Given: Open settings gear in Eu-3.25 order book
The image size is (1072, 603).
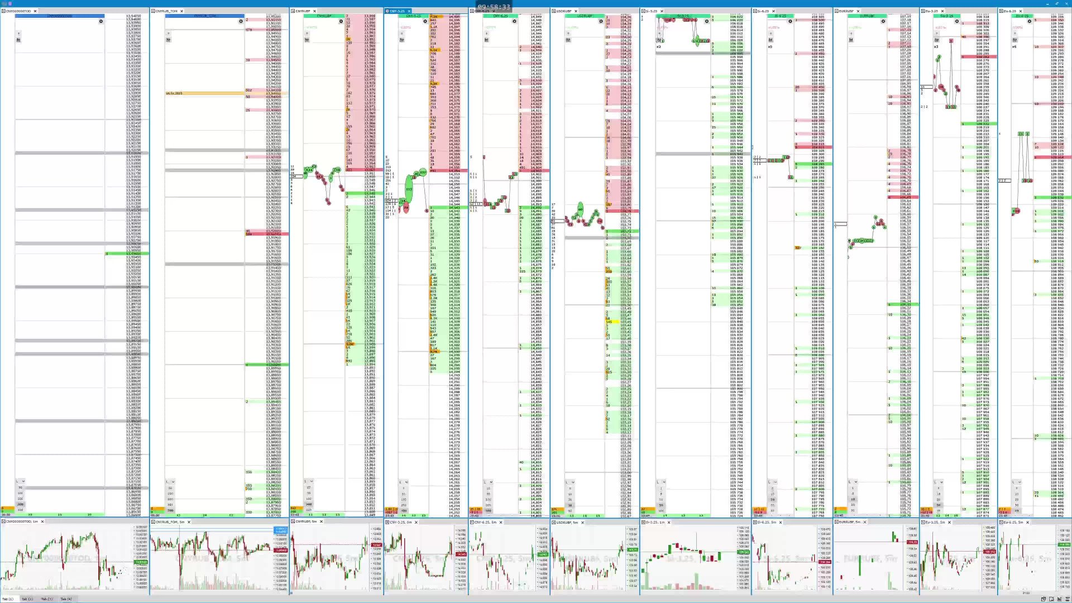Looking at the screenshot, I should (956, 21).
